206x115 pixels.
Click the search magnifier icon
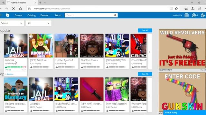[115, 15]
